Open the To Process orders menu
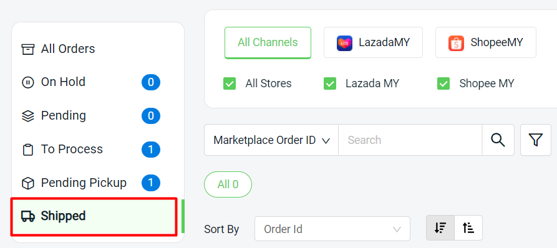 90,150
